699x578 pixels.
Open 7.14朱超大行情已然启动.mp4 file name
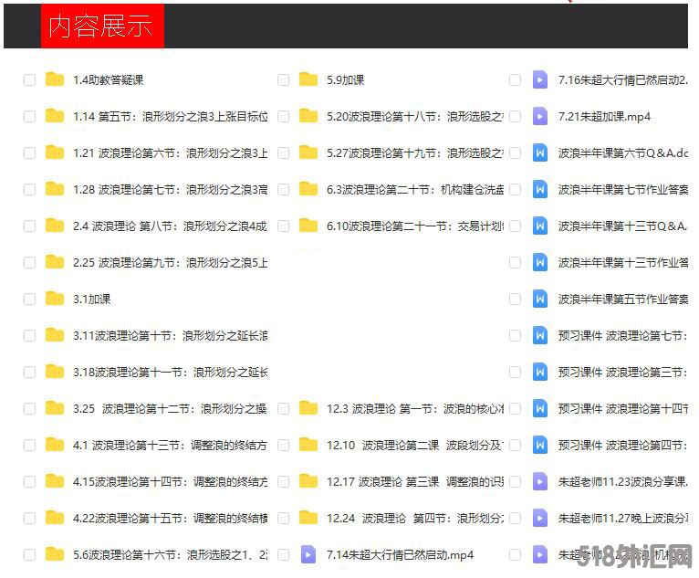click(x=400, y=555)
